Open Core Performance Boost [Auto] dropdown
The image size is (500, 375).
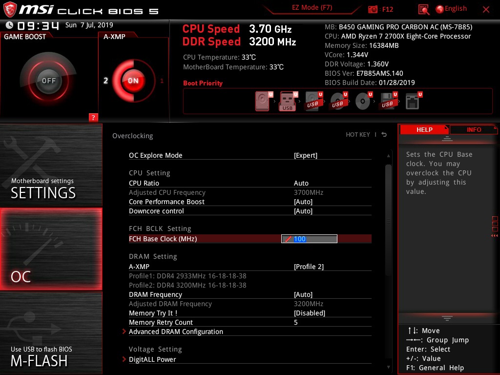[303, 202]
